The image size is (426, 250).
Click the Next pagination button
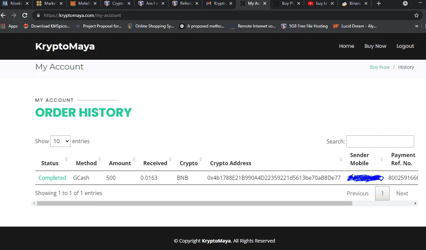pos(402,193)
